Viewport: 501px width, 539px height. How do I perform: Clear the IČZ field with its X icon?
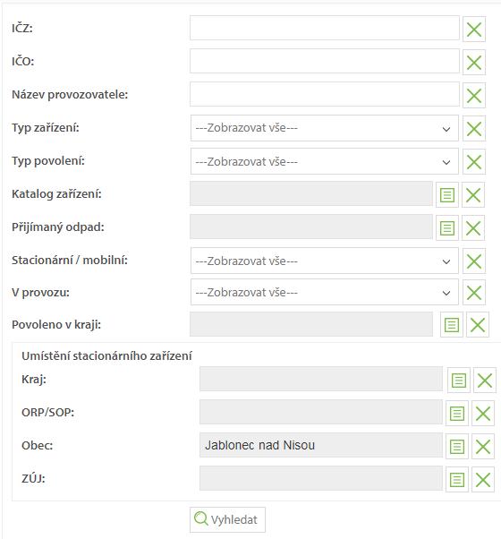(474, 30)
